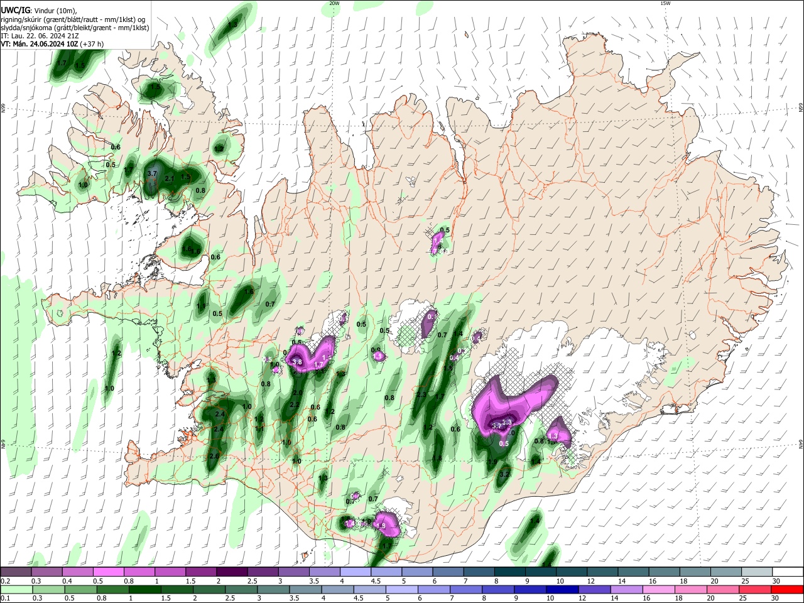Click the 0.1 label on the rain scale
The height and width of the screenshot is (603, 804).
(5, 599)
